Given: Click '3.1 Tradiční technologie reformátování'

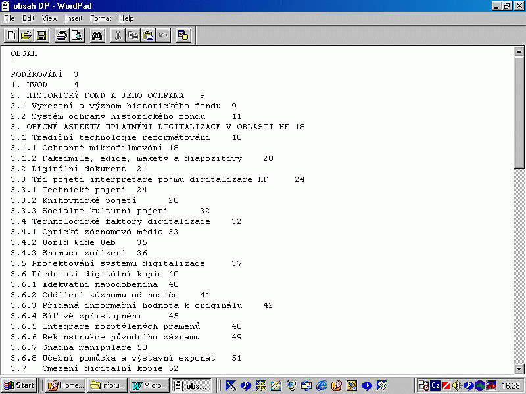Looking at the screenshot, I should (x=110, y=137).
